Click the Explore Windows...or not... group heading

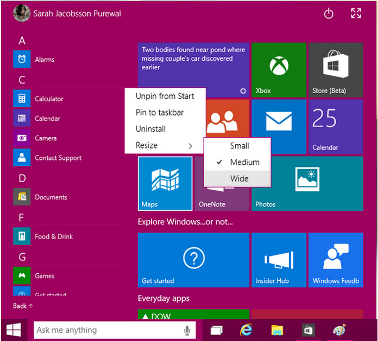tap(185, 222)
